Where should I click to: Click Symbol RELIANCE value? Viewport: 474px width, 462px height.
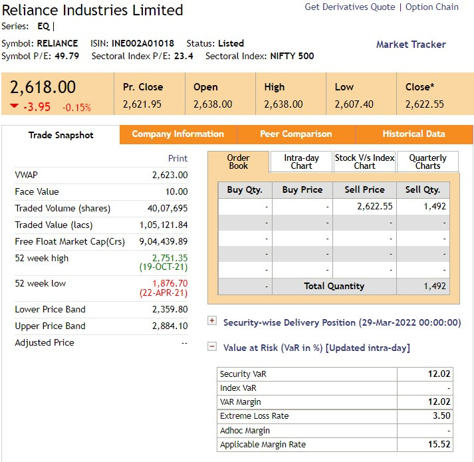(x=57, y=43)
